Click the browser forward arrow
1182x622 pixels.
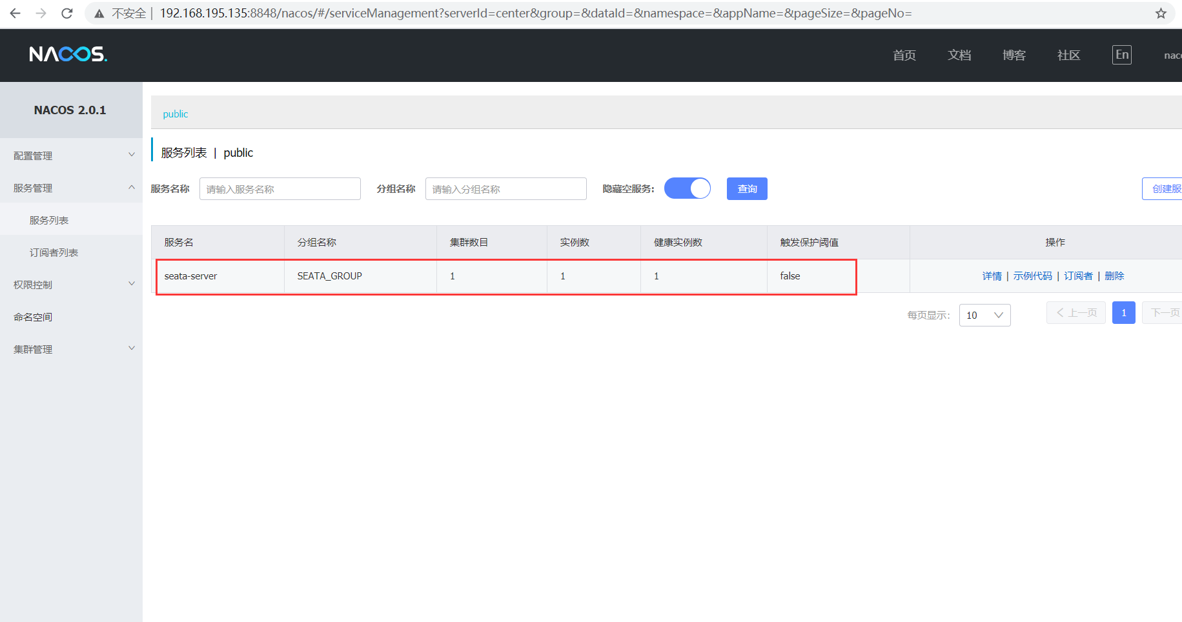(41, 14)
